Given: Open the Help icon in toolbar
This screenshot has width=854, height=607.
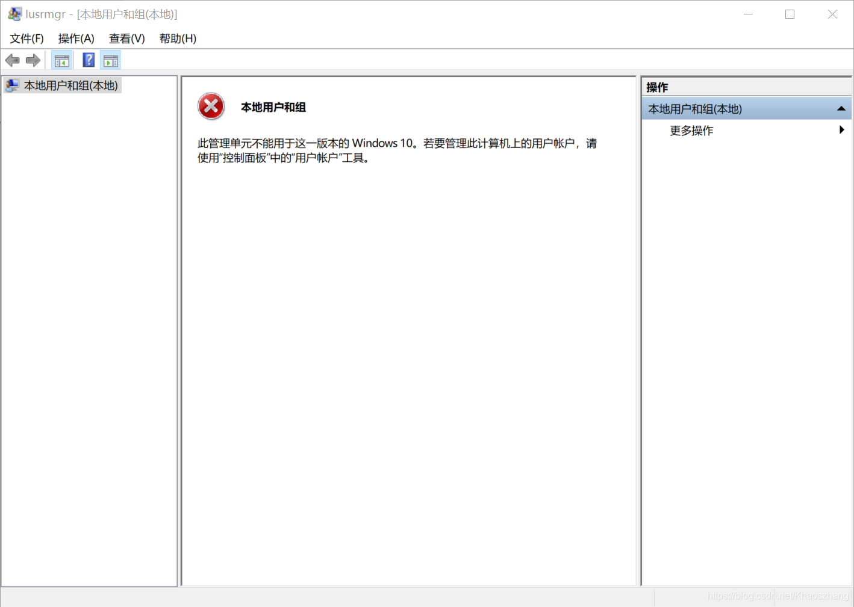Looking at the screenshot, I should [x=89, y=60].
